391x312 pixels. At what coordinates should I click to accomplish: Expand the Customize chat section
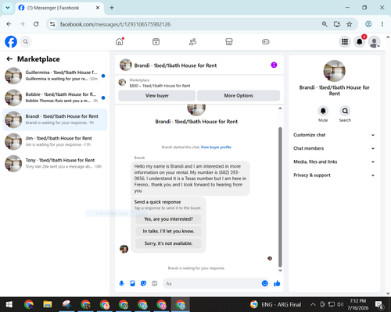(x=334, y=135)
